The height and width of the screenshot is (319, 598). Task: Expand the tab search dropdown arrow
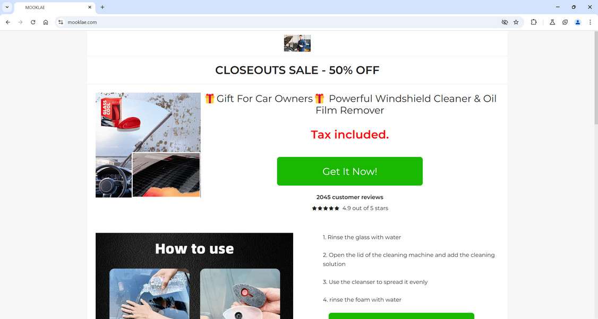tap(7, 7)
